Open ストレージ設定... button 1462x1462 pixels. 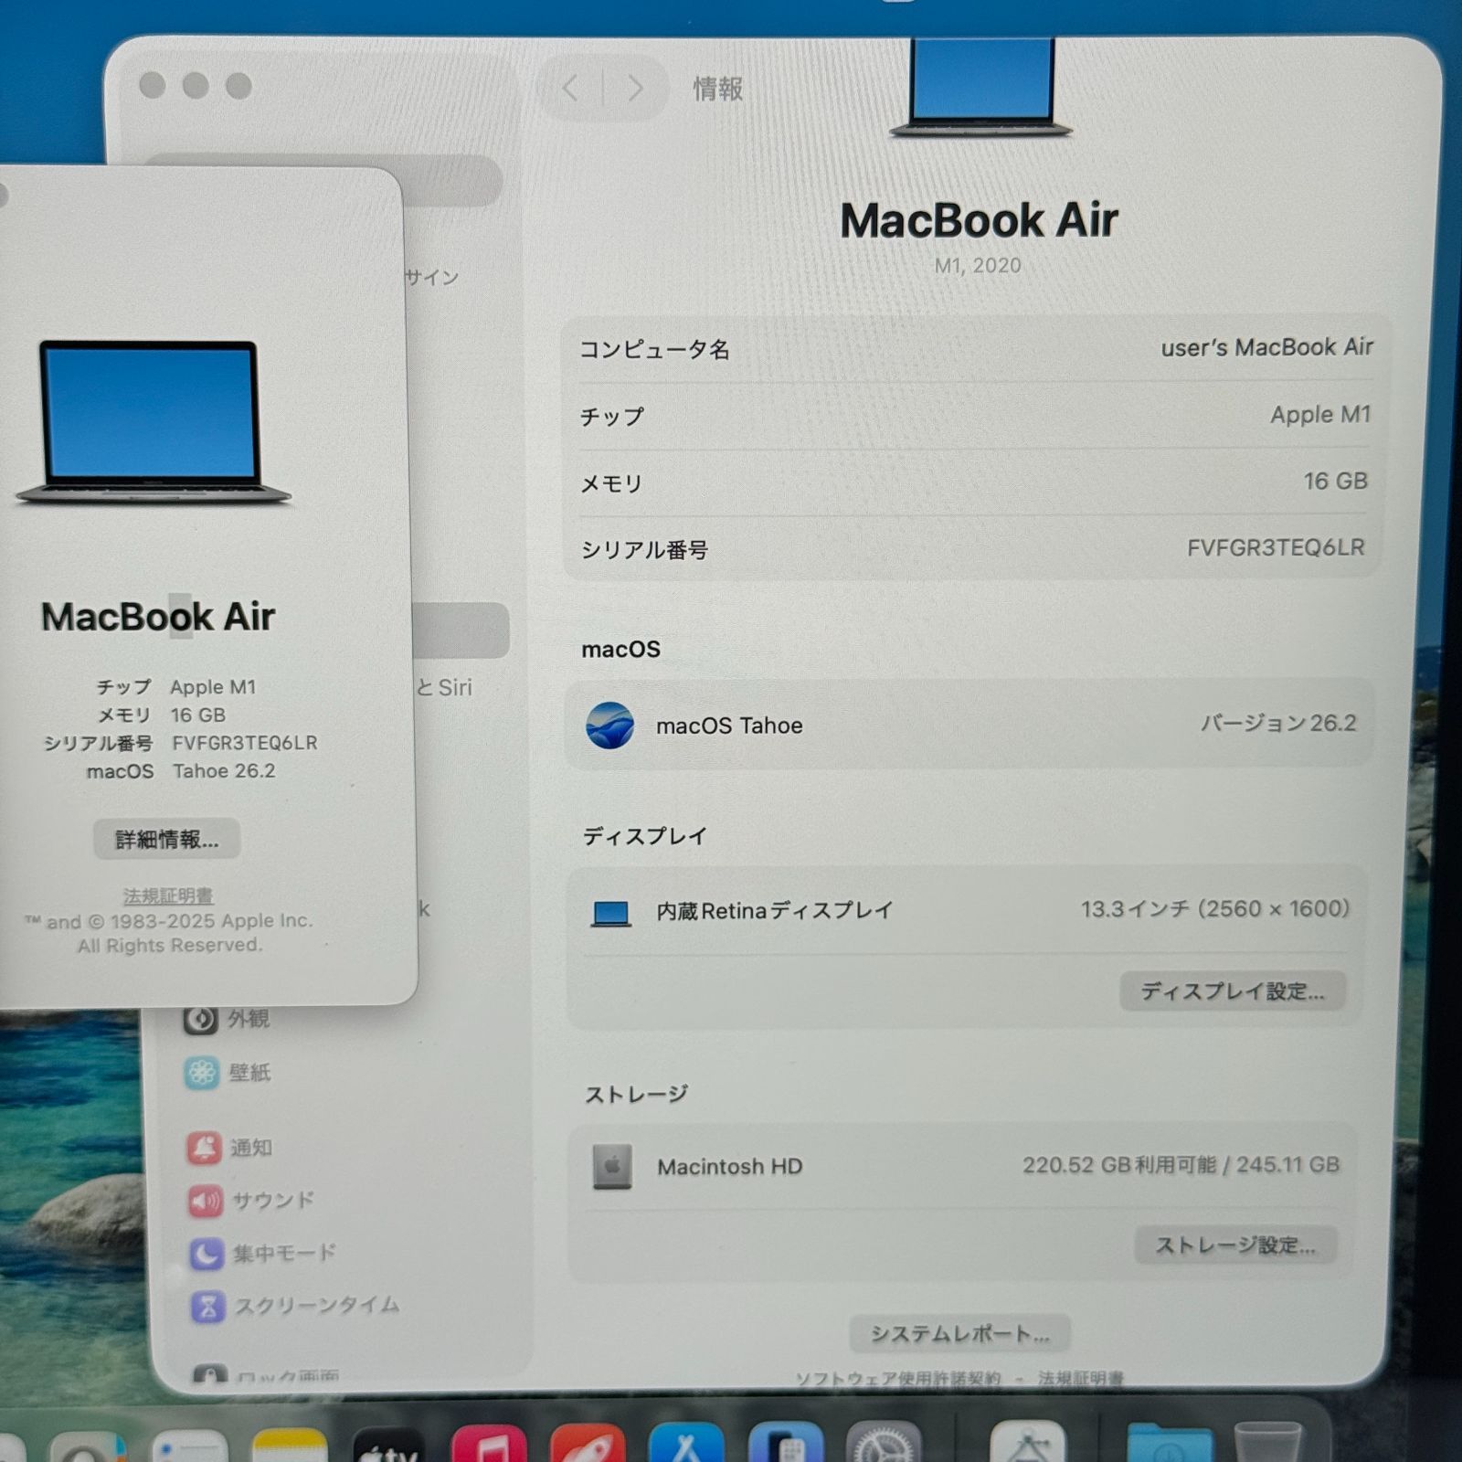click(x=1235, y=1245)
